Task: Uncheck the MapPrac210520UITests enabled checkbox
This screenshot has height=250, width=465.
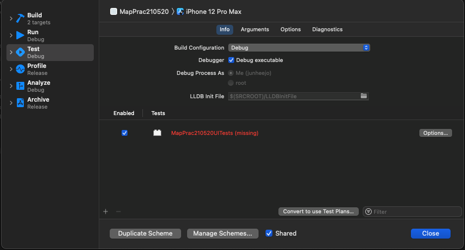Action: (125, 133)
